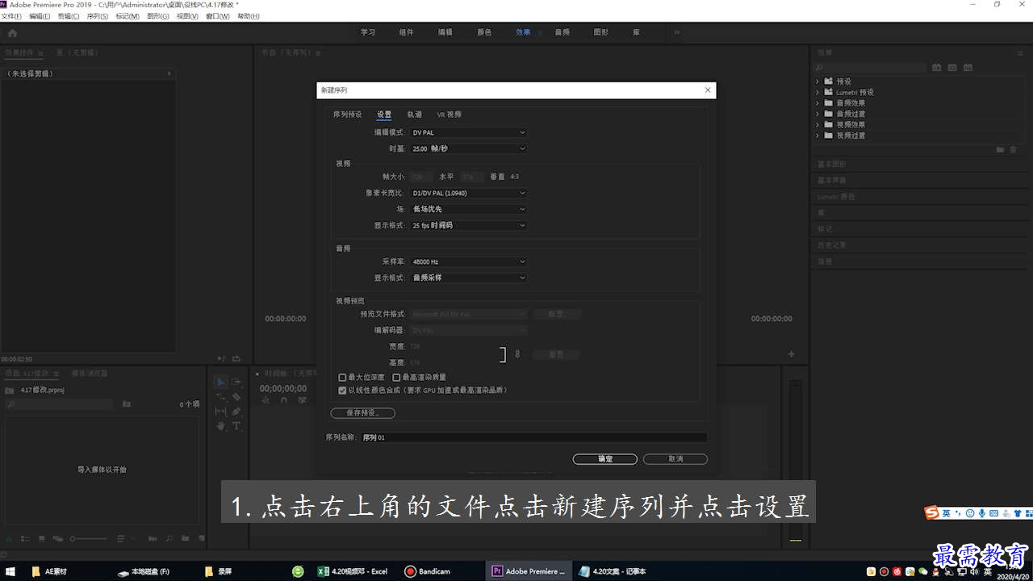Click the Effects panel search field

(x=870, y=68)
